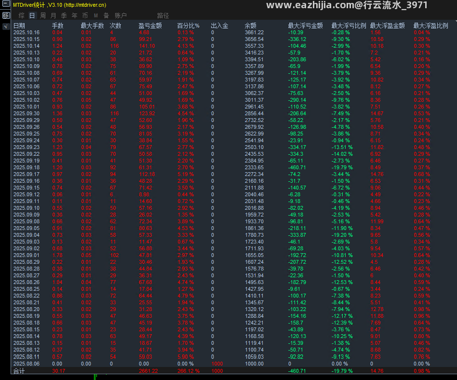This screenshot has height=380, width=457.
Task: Collapse the panel with the minus icon
Action: 6,4
